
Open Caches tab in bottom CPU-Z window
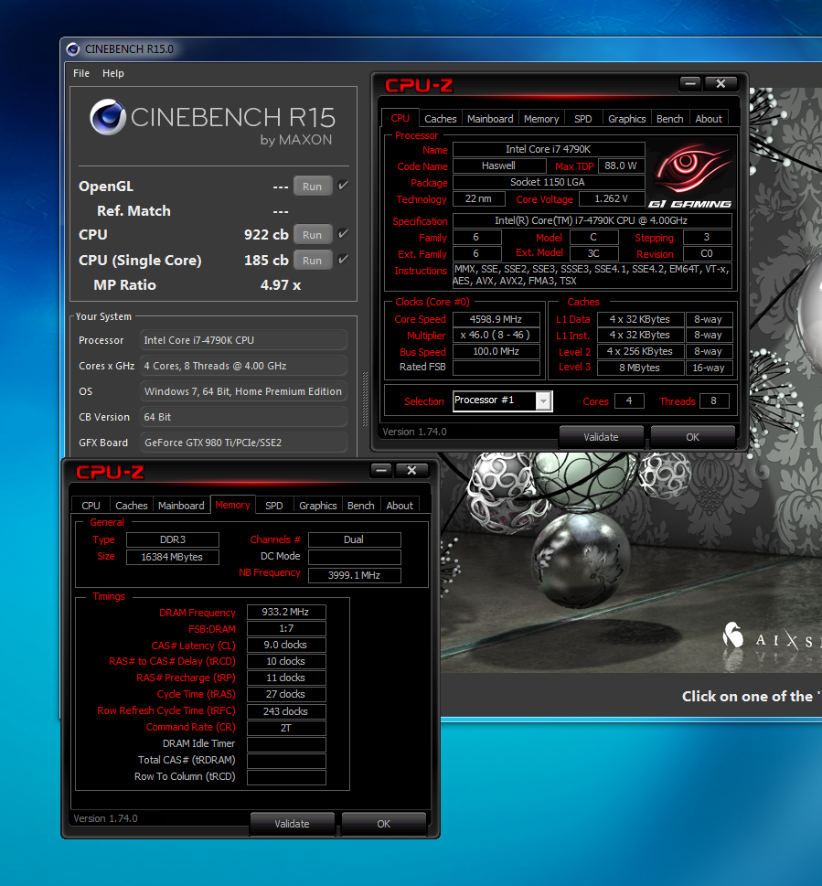click(131, 505)
